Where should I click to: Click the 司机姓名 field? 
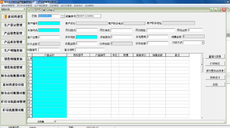(x=87, y=30)
